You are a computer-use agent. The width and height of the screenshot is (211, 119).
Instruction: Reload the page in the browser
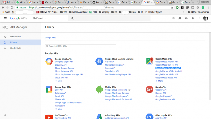(12, 8)
